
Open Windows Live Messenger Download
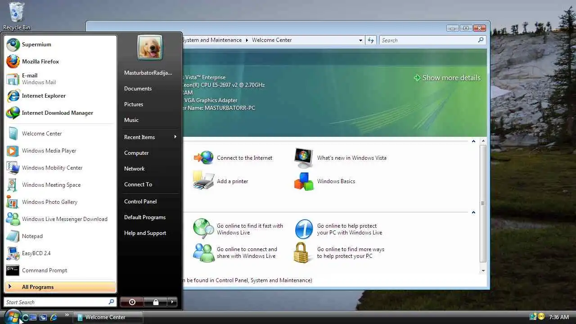point(60,219)
